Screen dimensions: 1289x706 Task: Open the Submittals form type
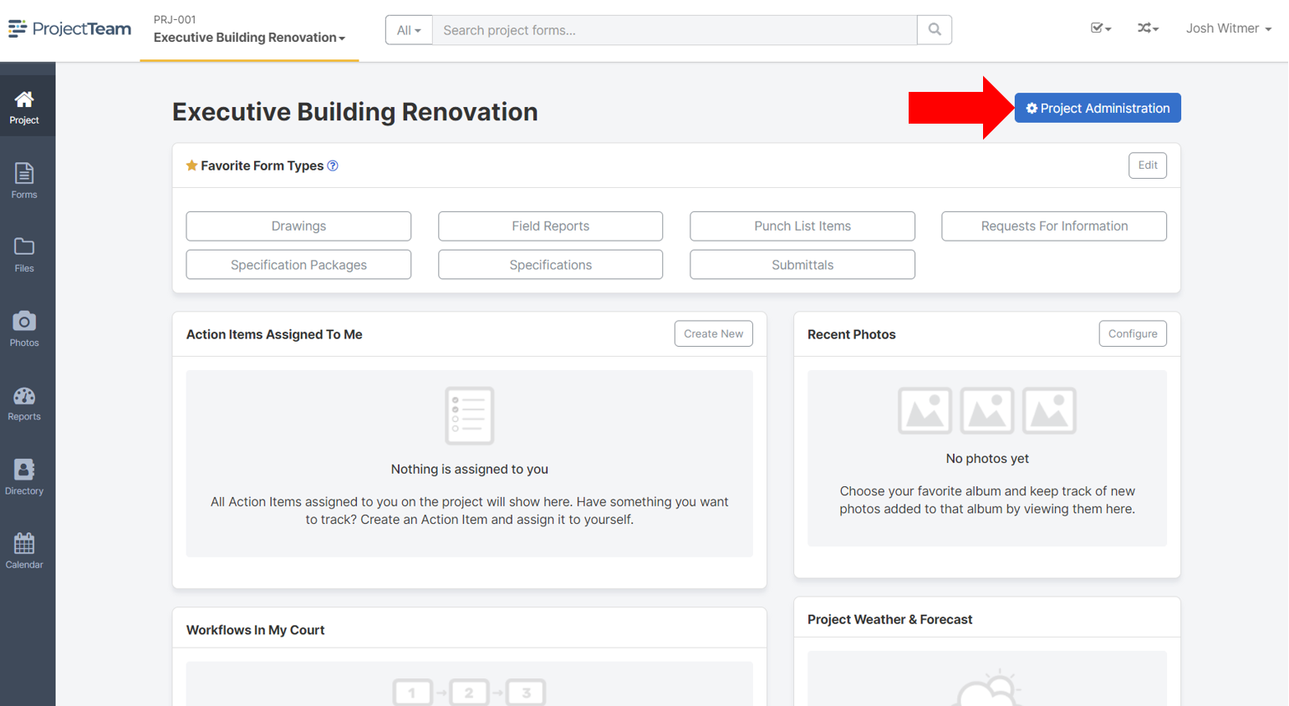[x=802, y=265]
